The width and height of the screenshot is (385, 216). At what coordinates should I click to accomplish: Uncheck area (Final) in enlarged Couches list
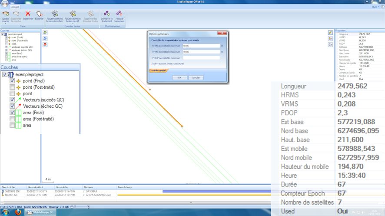[x=12, y=113]
